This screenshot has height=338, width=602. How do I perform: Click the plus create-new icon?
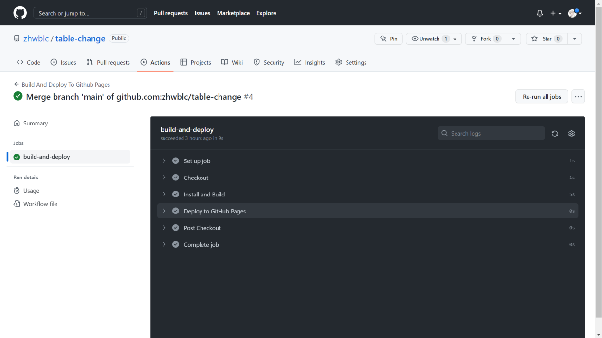click(556, 13)
